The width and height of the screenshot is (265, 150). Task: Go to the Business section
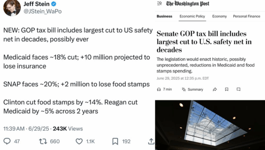click(164, 16)
